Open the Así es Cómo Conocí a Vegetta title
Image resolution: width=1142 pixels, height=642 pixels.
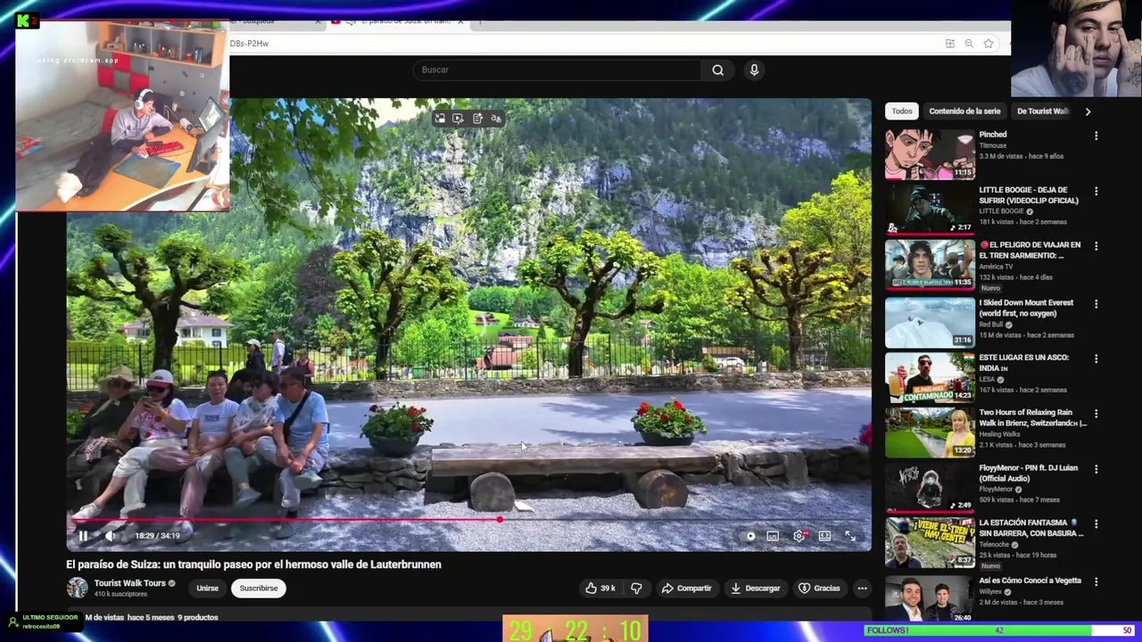point(1030,580)
